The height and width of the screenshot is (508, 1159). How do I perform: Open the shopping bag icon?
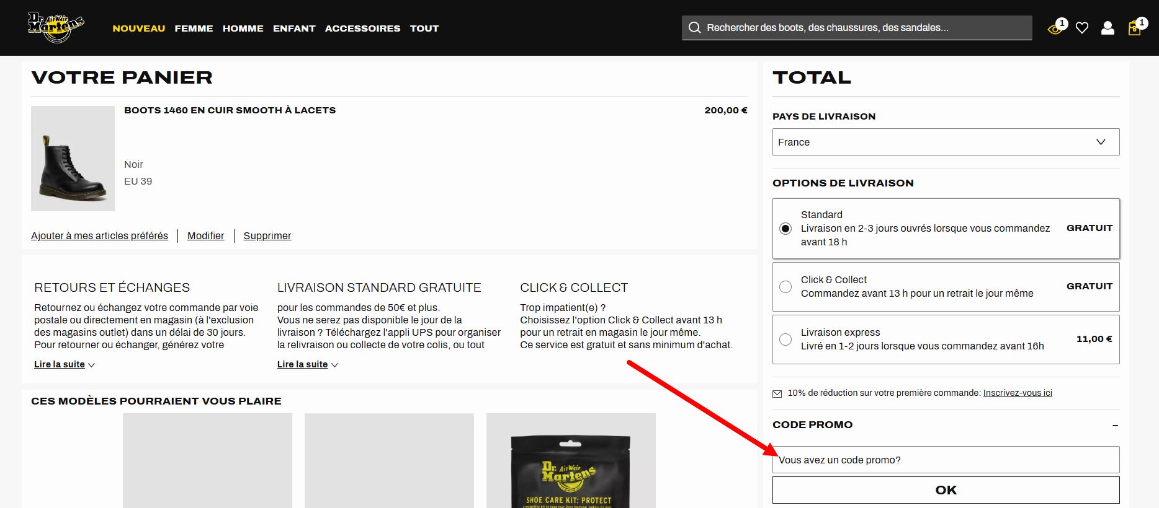pos(1135,28)
